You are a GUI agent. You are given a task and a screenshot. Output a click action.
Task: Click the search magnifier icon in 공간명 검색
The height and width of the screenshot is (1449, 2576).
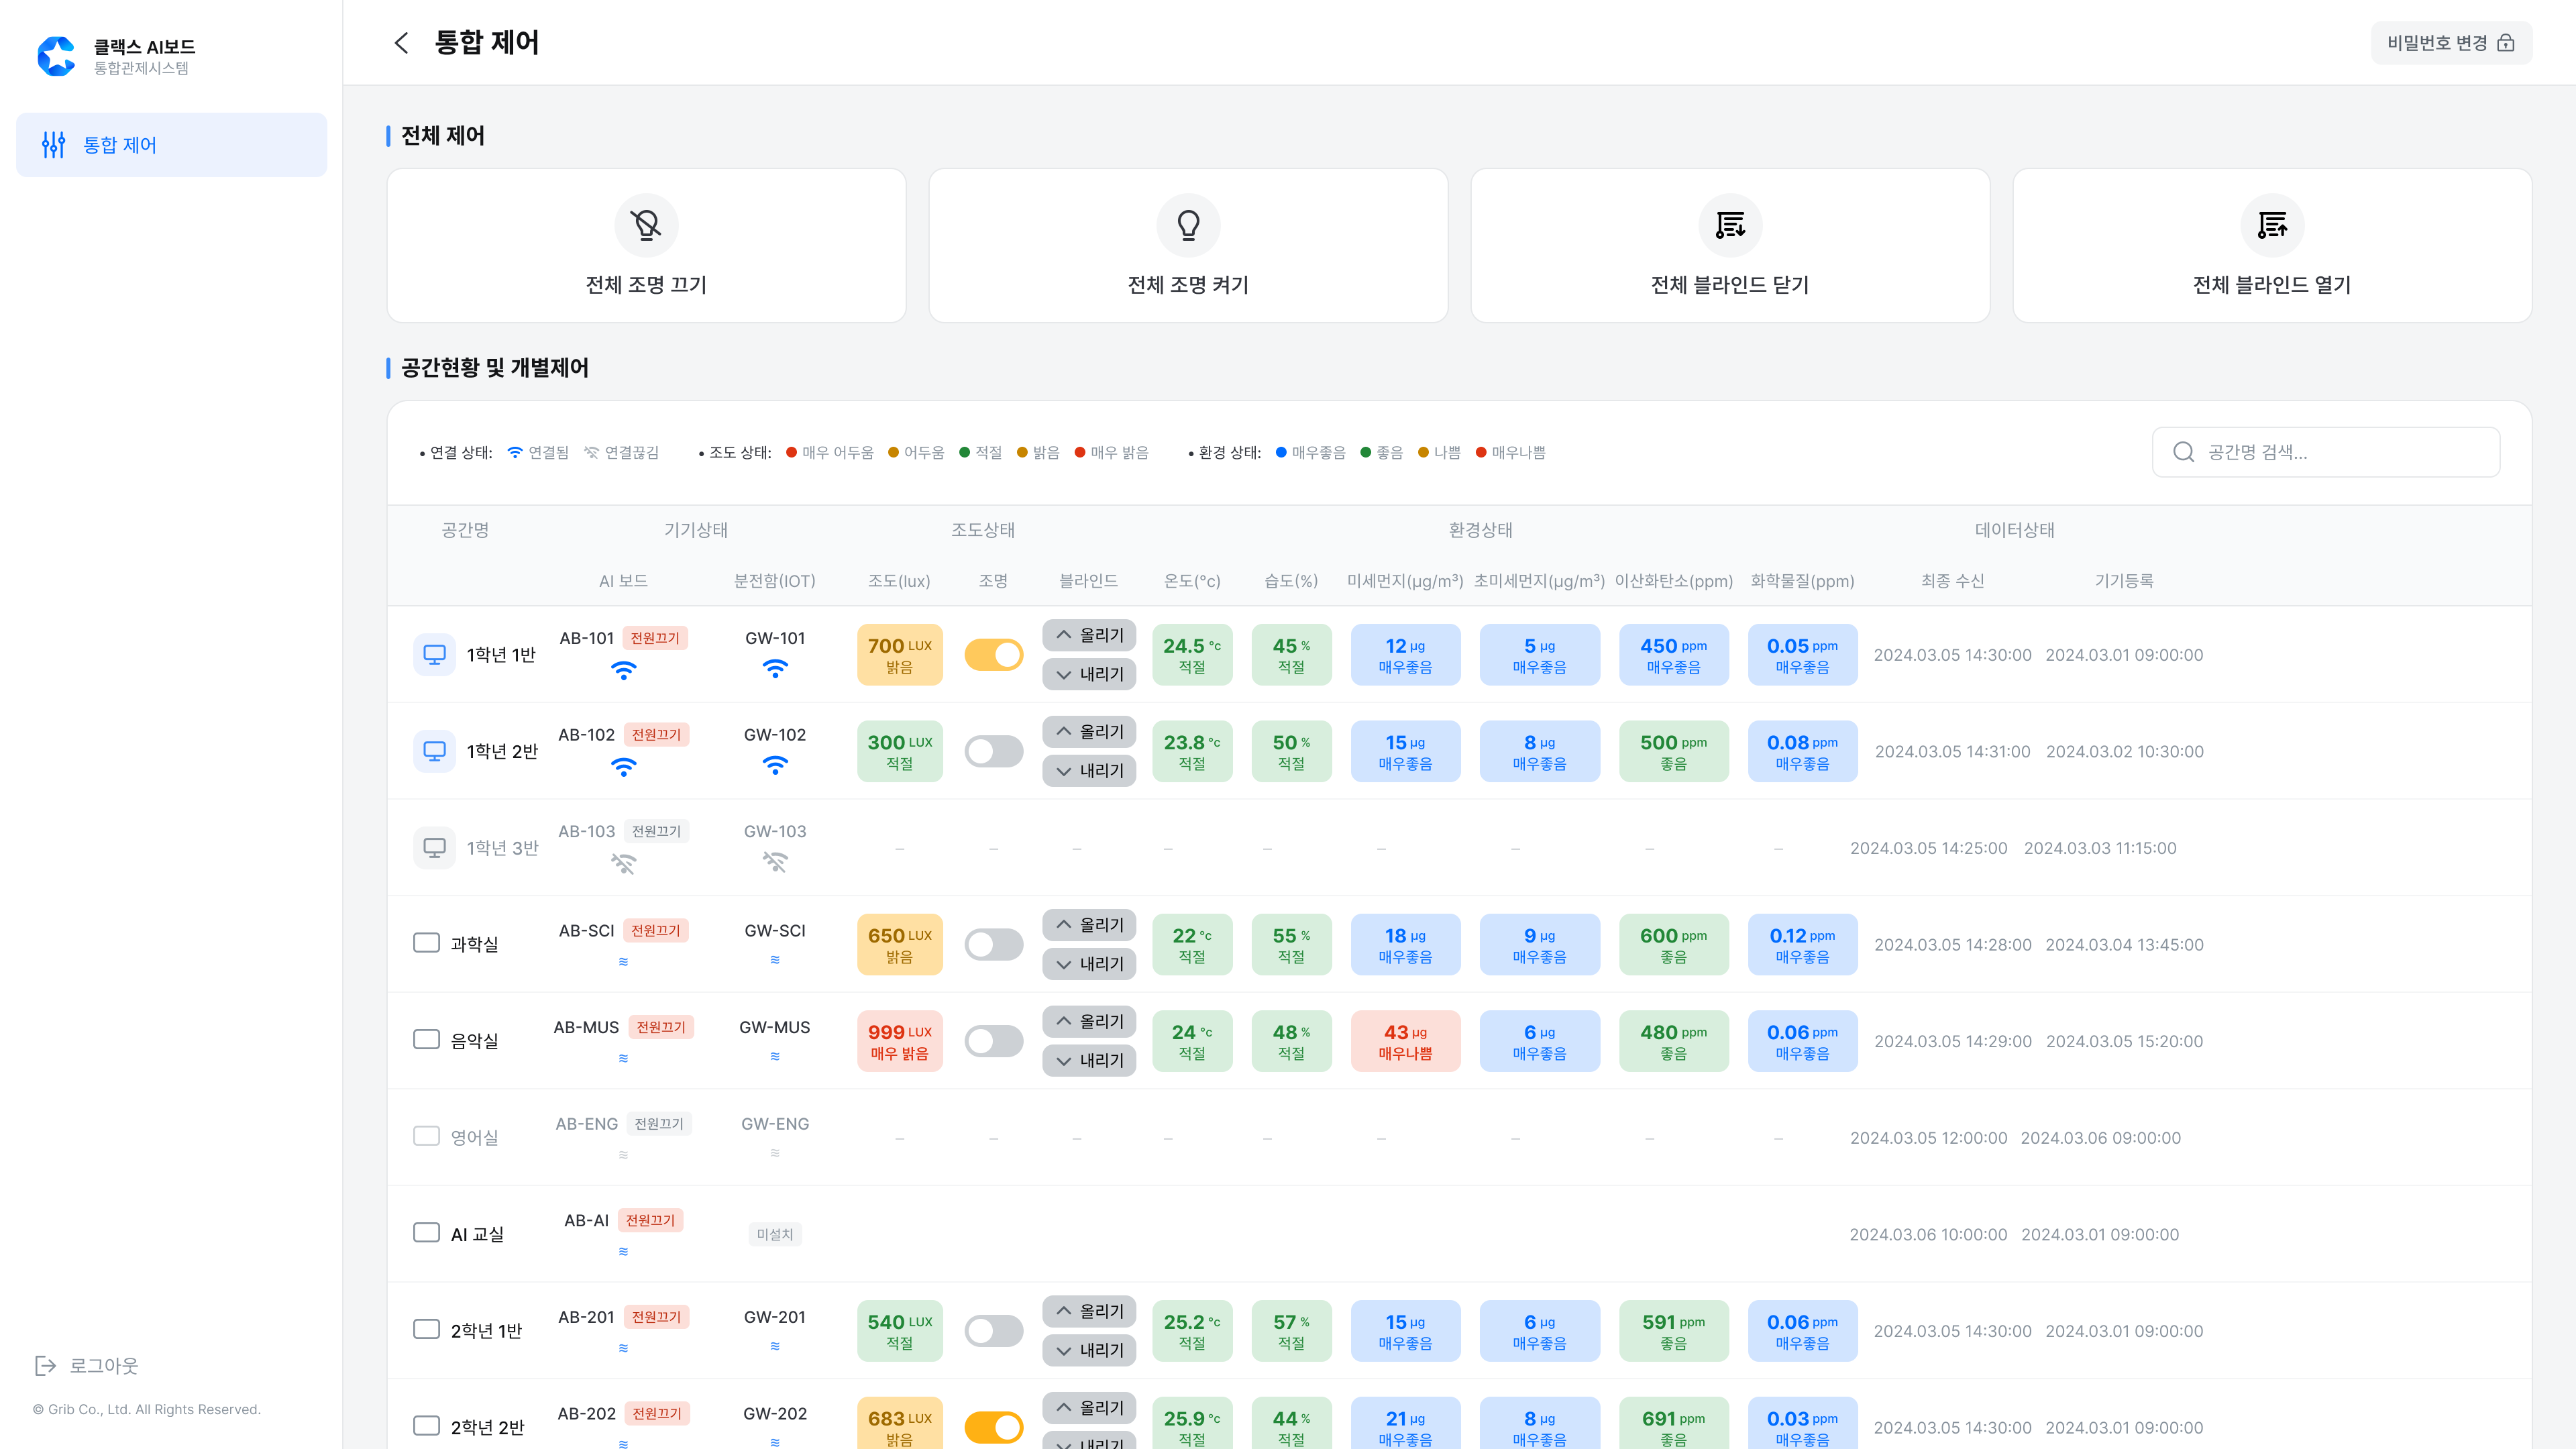(x=2184, y=452)
